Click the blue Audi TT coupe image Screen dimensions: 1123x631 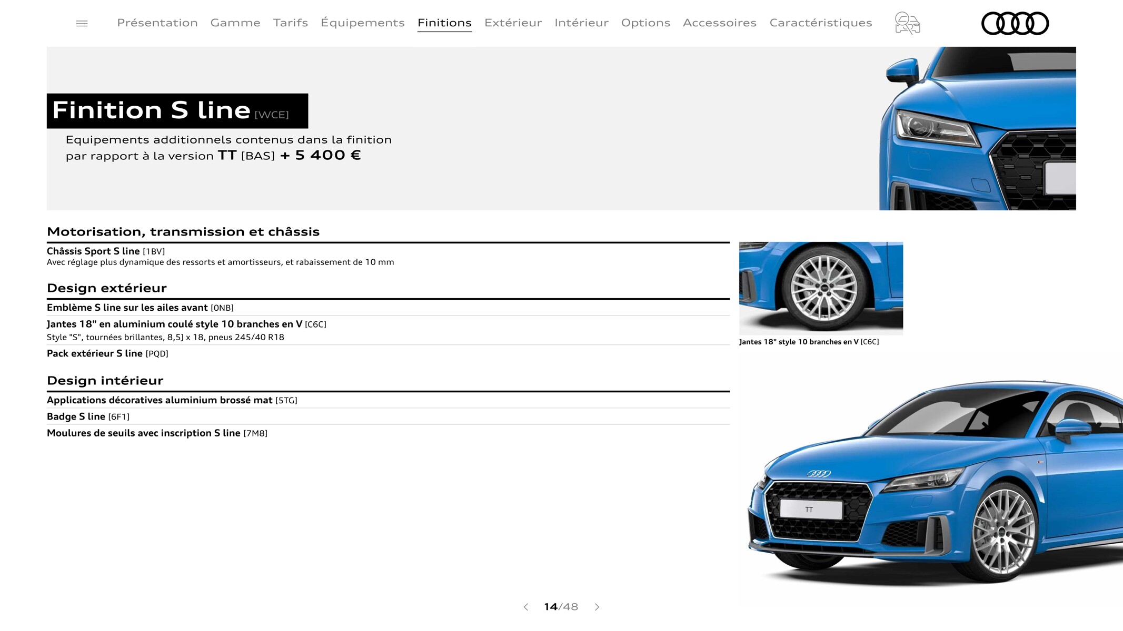click(x=935, y=483)
